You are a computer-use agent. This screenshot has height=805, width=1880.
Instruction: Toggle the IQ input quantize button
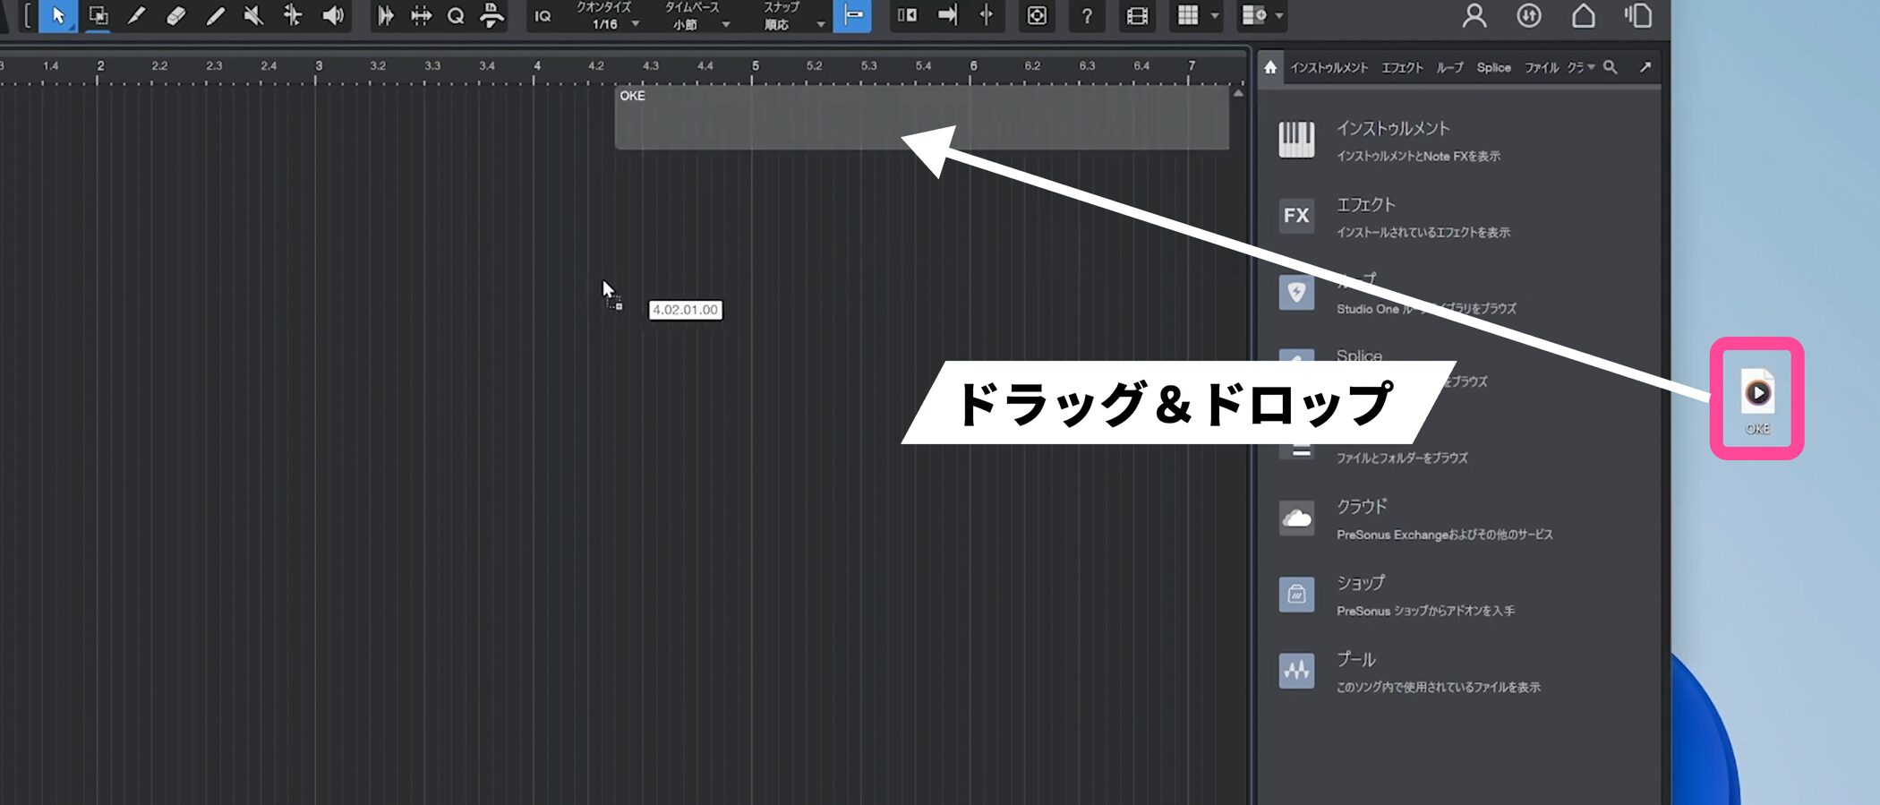click(x=543, y=16)
